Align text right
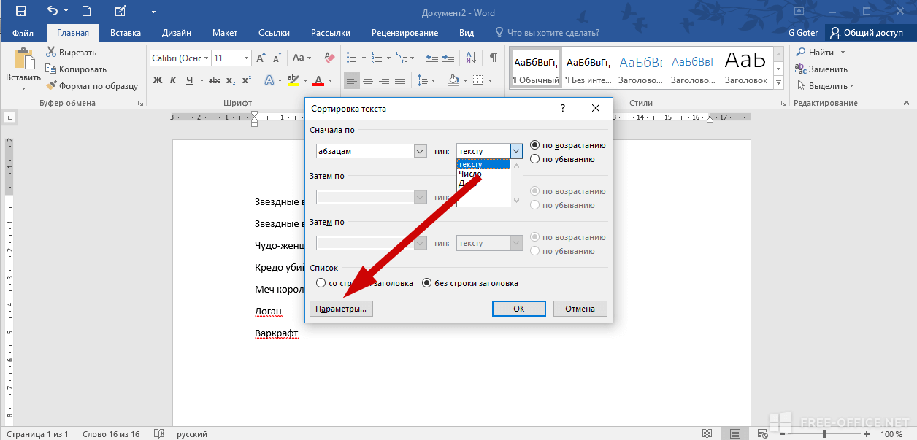Viewport: 917px width, 440px height. [384, 80]
